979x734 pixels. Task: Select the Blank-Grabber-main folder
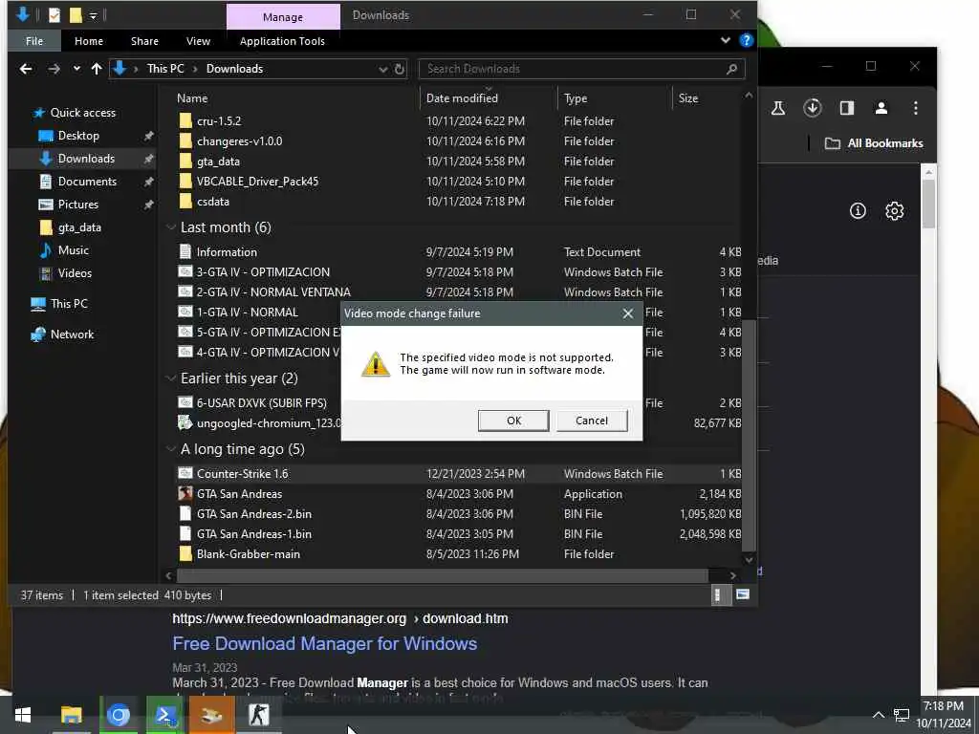tap(248, 554)
